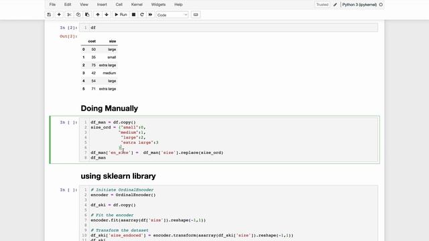The image size is (429, 241).
Task: Copy selected cells icon
Action: tap(78, 15)
